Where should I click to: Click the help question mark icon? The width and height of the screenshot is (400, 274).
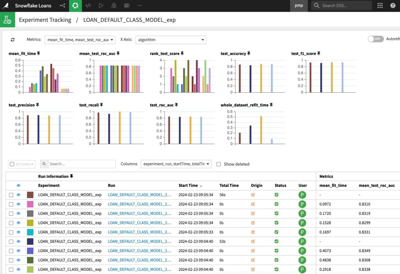tap(393, 5)
